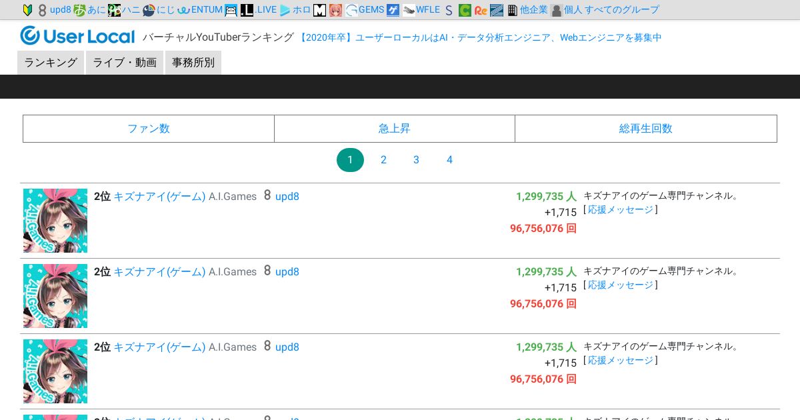Open the 2020年卒 recruiting announcement link
800x420 pixels.
tap(480, 37)
